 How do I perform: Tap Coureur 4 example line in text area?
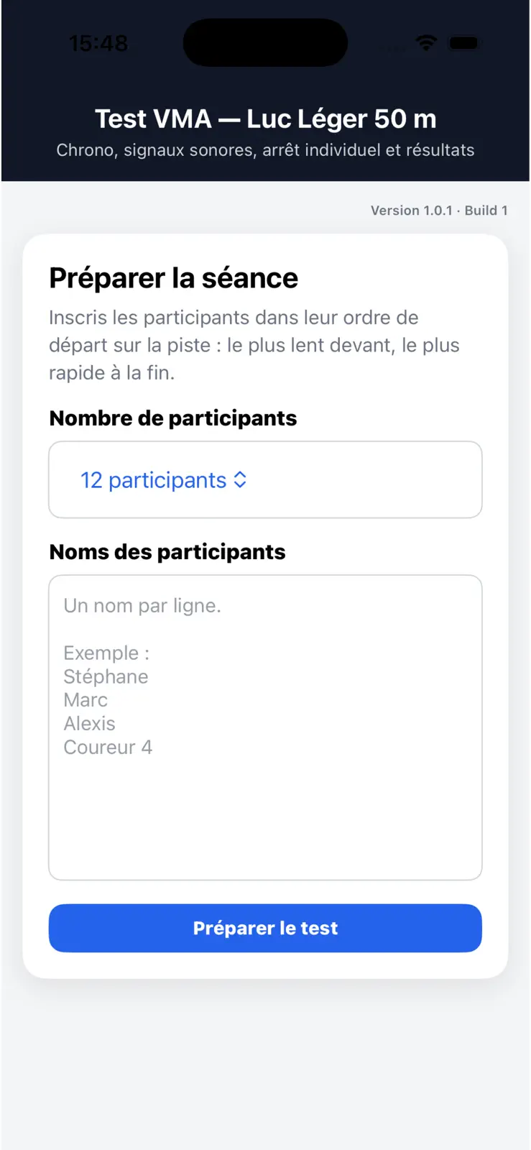click(x=108, y=747)
